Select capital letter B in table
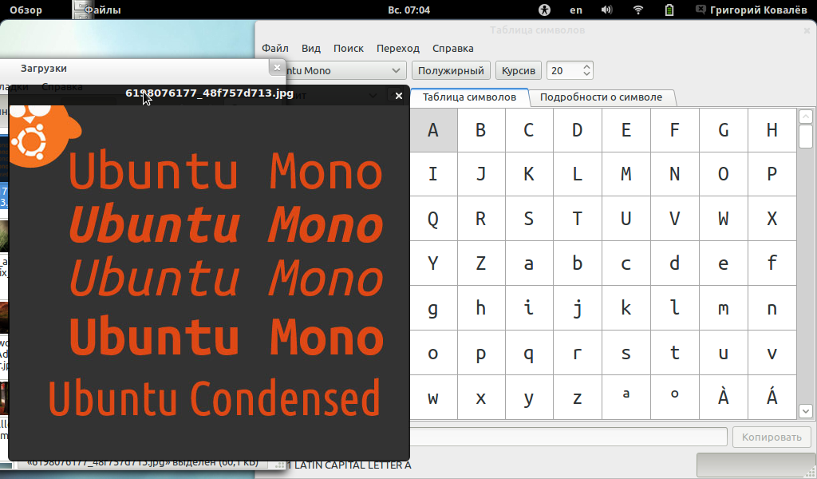 click(x=481, y=130)
